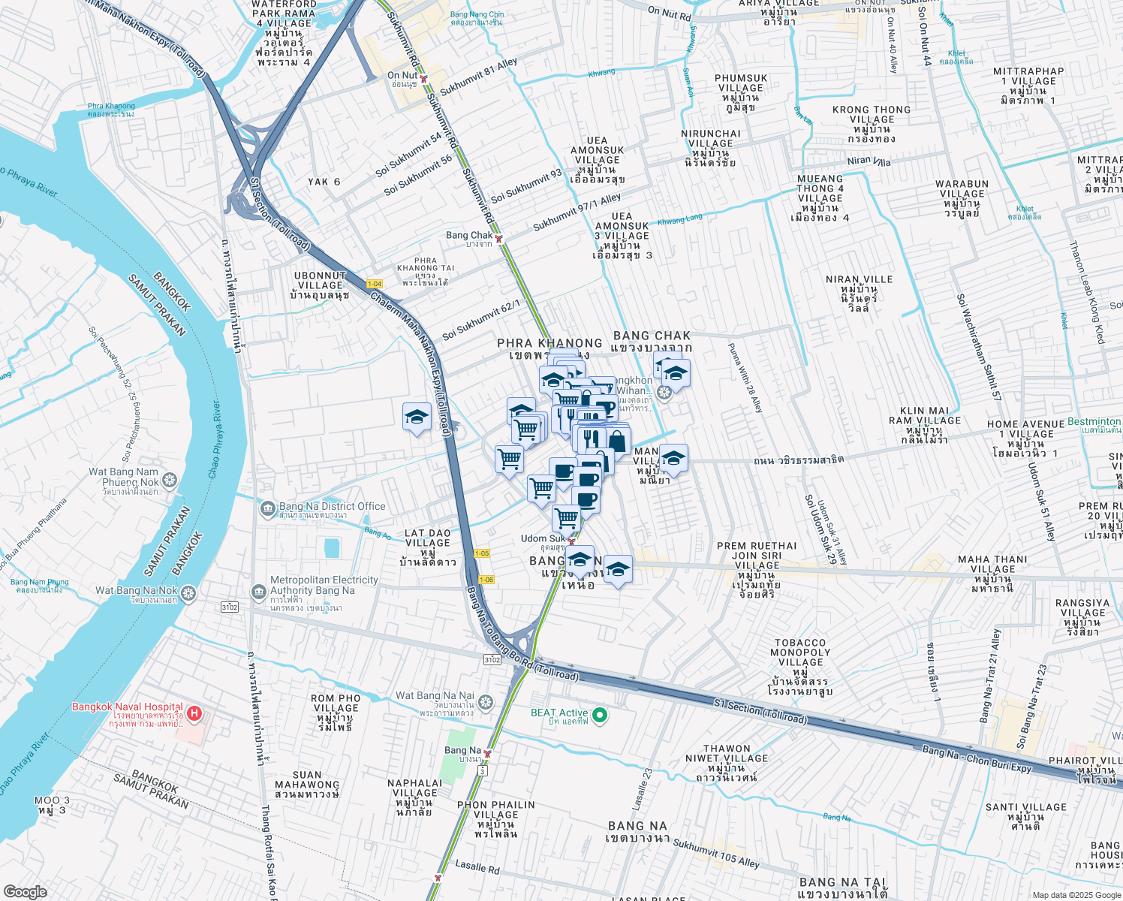Open the coffee cup marker near Bang Chak Nuea

[589, 497]
